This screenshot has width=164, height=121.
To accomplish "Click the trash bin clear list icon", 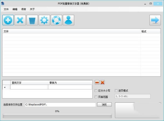I will point(32,20).
